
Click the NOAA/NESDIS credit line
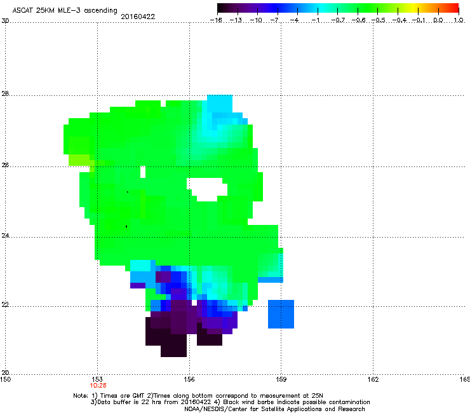tap(274, 409)
